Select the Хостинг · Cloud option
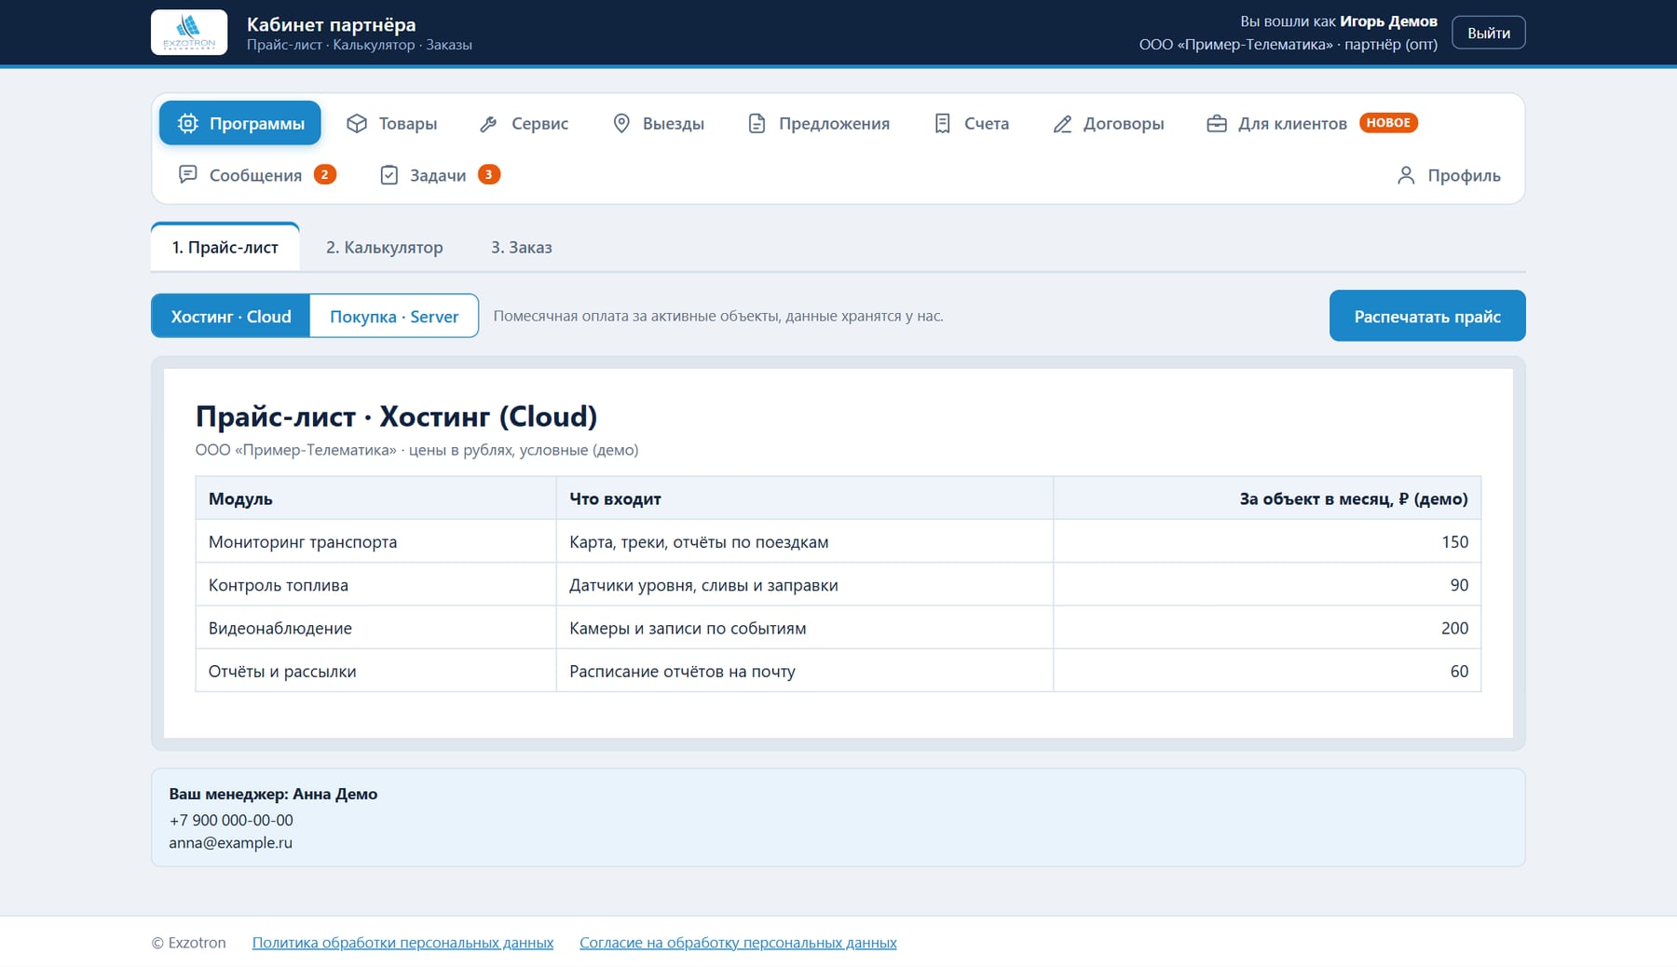The width and height of the screenshot is (1677, 967). click(231, 316)
